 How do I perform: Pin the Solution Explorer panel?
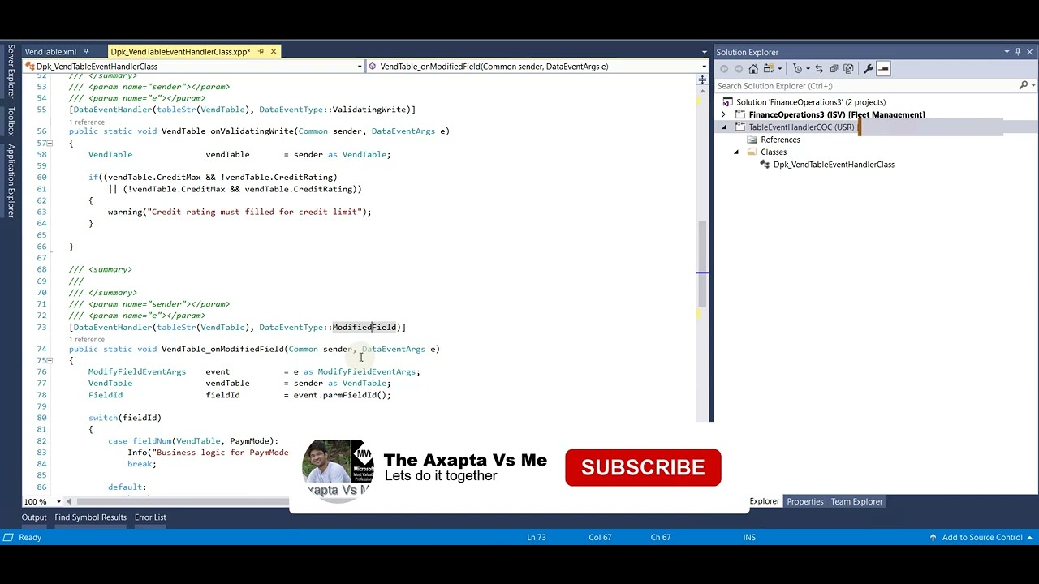pyautogui.click(x=1018, y=52)
